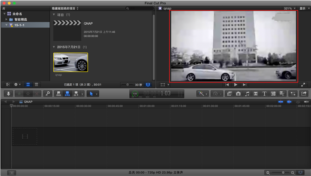Switch browser to list view
This screenshot has height=176, width=311.
(x=36, y=85)
